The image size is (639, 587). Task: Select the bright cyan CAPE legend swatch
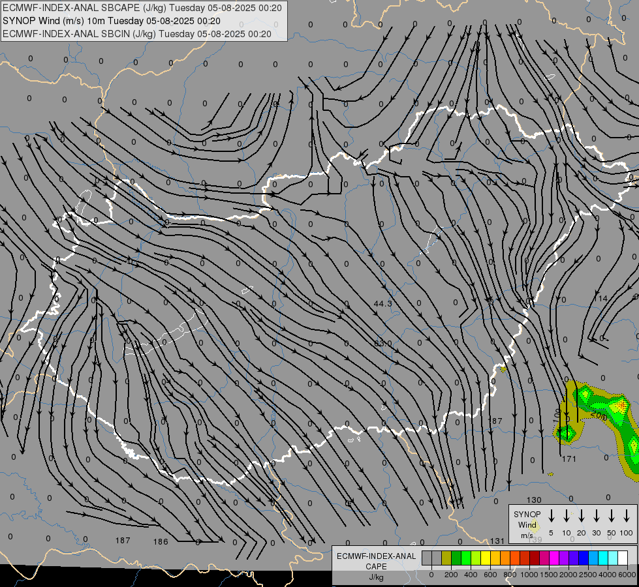coord(602,558)
